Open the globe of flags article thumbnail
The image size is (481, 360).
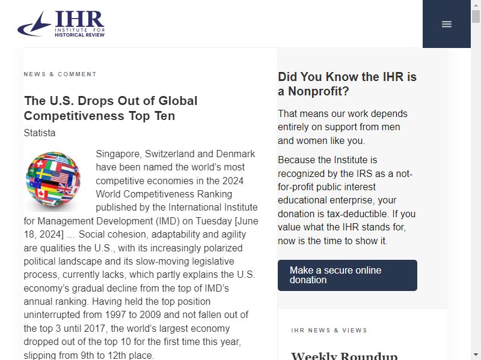coord(53,181)
